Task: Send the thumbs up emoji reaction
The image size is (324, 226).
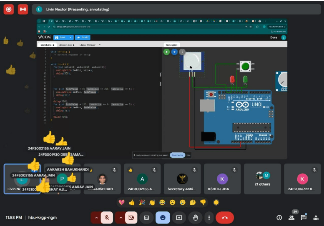Action: pos(132,203)
